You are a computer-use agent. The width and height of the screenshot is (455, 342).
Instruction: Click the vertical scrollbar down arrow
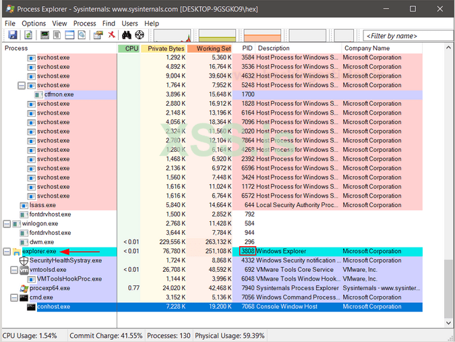(450, 321)
